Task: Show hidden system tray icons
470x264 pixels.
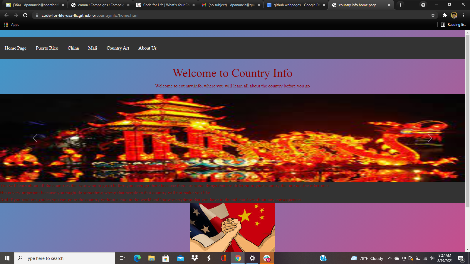Action: click(390, 258)
